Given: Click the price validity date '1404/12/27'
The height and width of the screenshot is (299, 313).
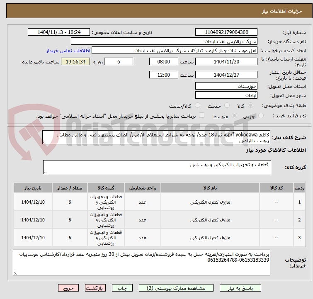Looking at the screenshot, I should point(226,75).
